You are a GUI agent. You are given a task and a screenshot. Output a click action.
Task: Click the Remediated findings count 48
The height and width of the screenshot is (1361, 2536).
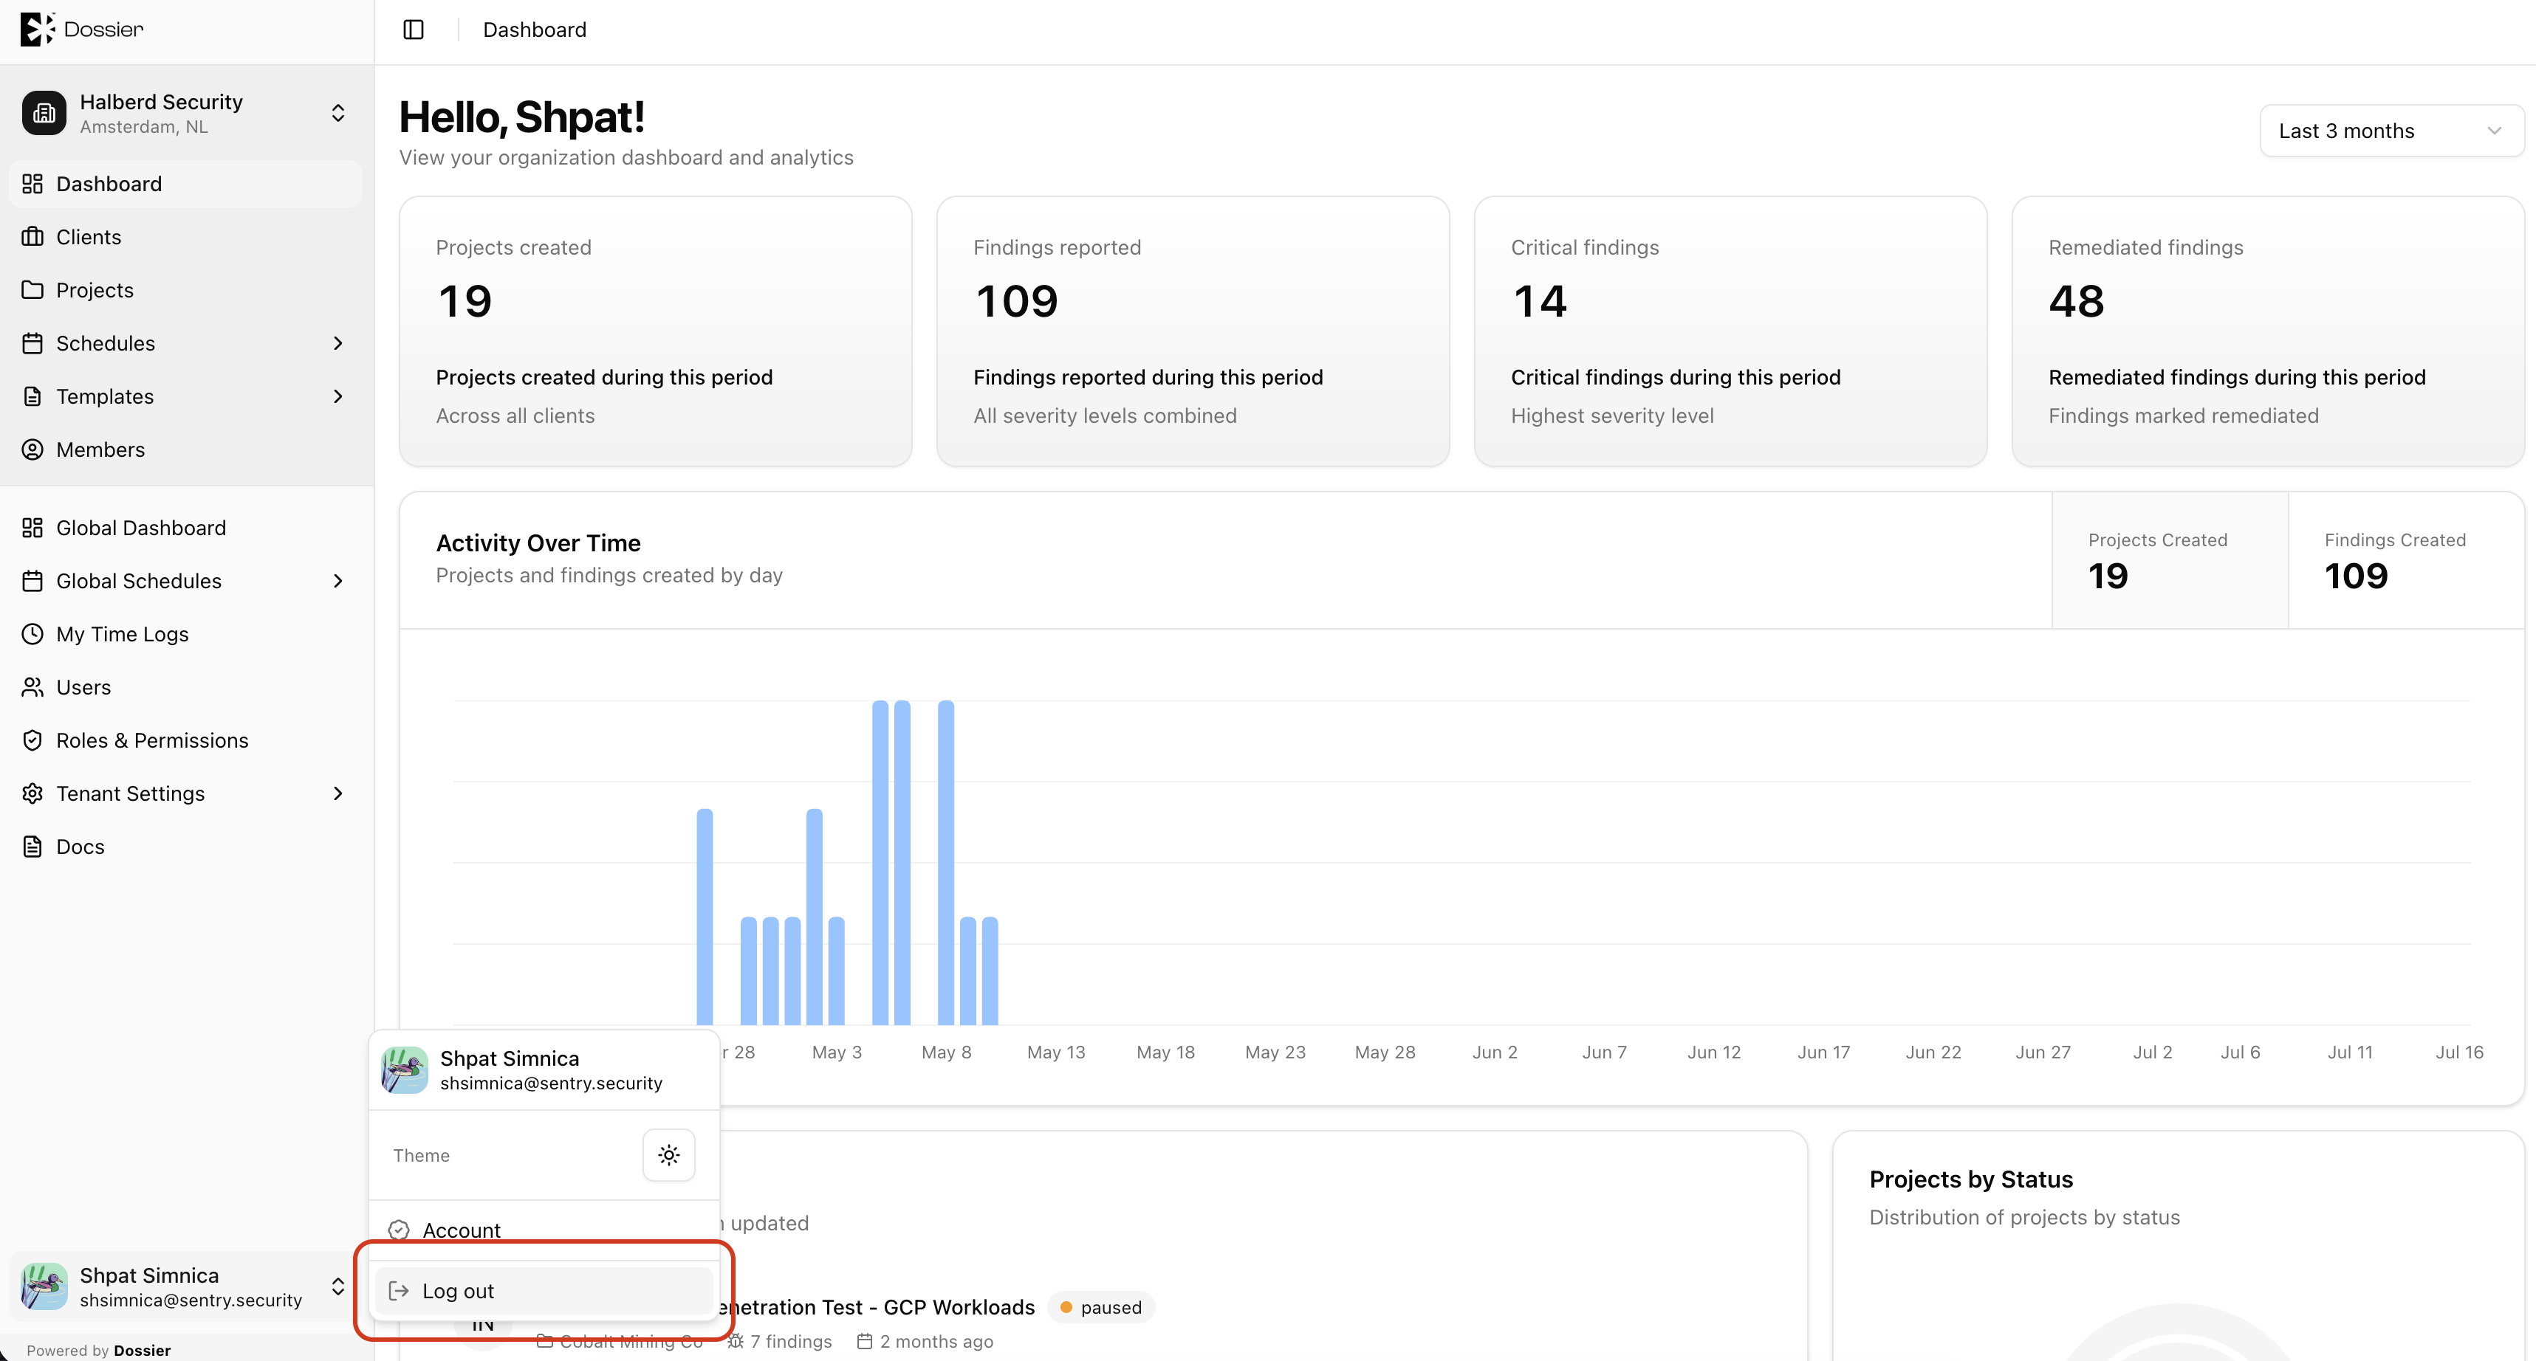tap(2076, 301)
